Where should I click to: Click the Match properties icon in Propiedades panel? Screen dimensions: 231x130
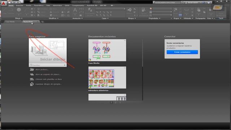(x=143, y=10)
